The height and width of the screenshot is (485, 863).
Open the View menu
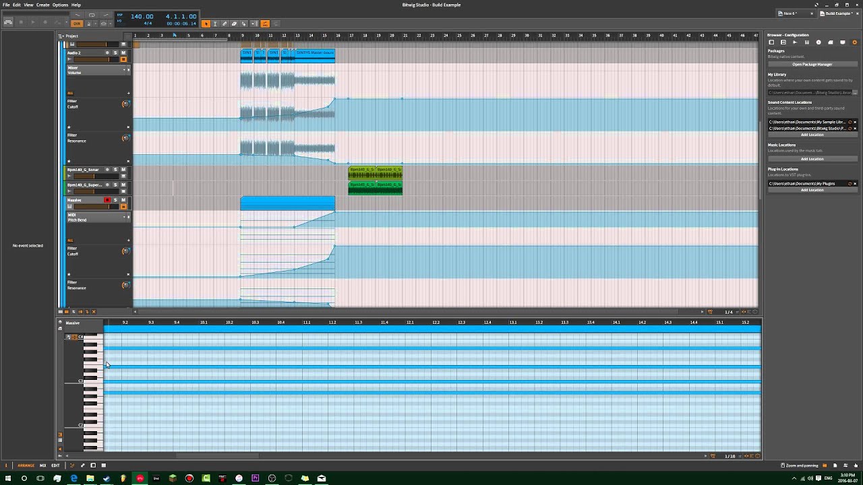pyautogui.click(x=28, y=5)
